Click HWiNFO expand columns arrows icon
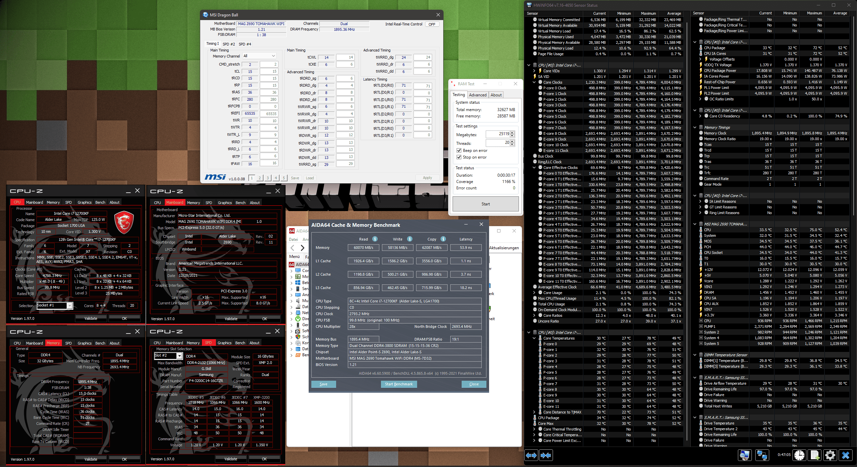The height and width of the screenshot is (467, 857). point(531,455)
